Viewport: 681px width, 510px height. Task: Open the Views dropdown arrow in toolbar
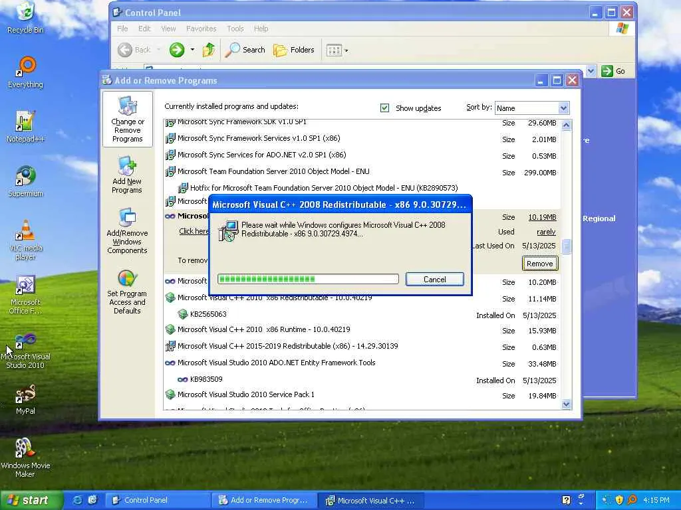[x=346, y=50]
